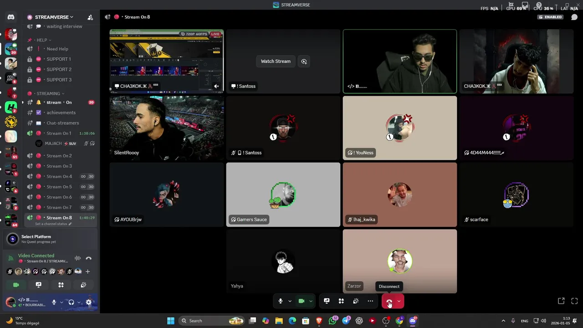Unmute the CHA3KOK live stream preview
This screenshot has width=583, height=328.
click(217, 86)
